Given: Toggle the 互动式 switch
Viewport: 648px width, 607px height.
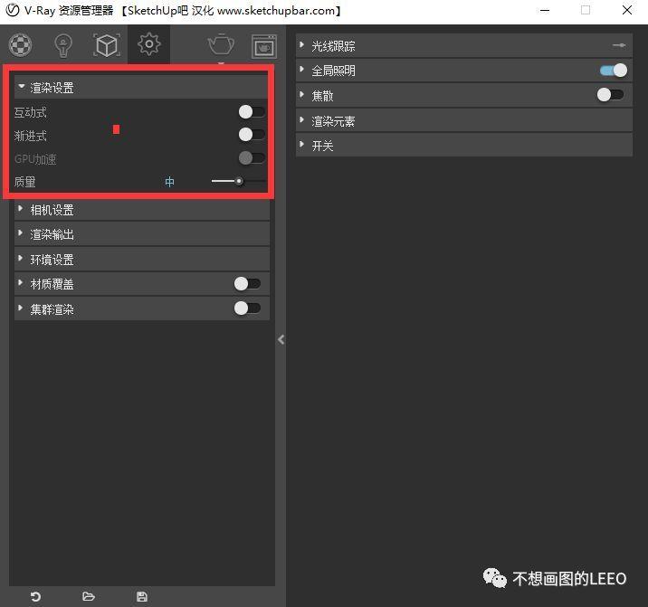Looking at the screenshot, I should (252, 111).
